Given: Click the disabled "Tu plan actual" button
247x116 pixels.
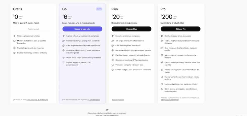Looking at the screenshot, I should [33, 29].
